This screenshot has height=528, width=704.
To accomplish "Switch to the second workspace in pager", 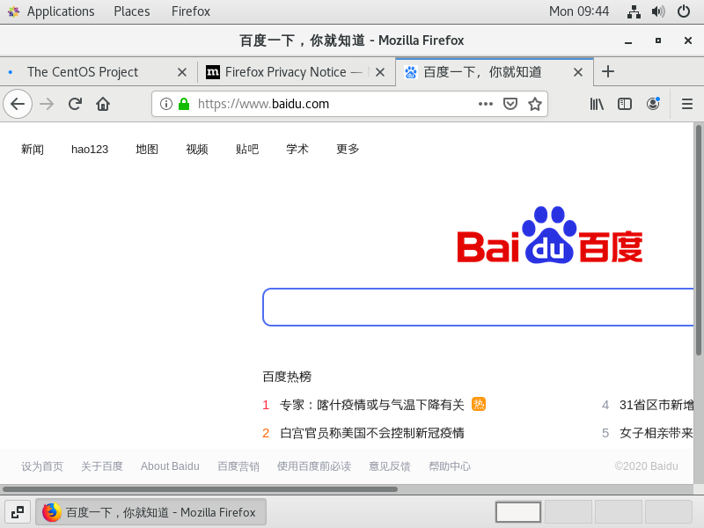I will tap(568, 512).
